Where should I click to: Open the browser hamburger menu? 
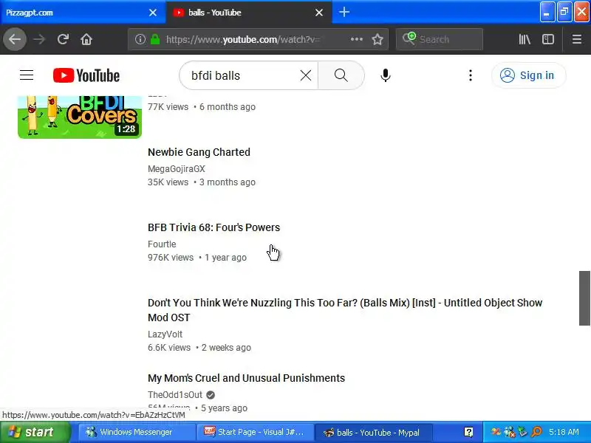click(x=577, y=39)
